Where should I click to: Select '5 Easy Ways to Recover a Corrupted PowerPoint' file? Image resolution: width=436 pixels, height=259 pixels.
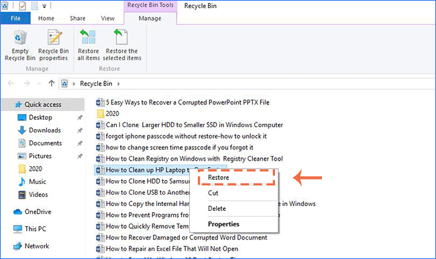click(x=182, y=102)
